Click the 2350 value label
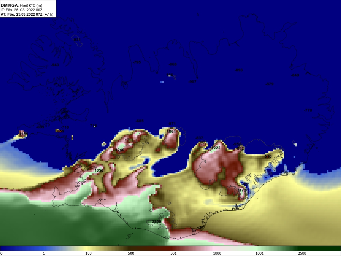 click(x=157, y=222)
